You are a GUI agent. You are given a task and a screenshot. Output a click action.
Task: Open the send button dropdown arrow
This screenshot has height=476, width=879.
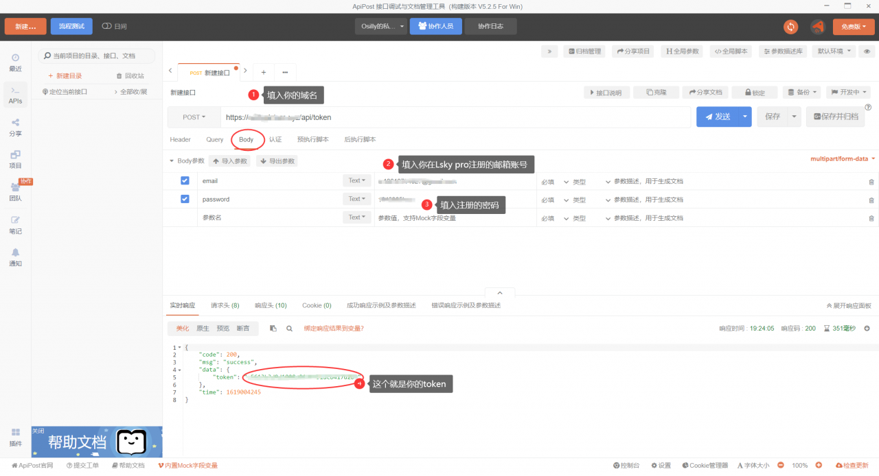click(x=744, y=117)
